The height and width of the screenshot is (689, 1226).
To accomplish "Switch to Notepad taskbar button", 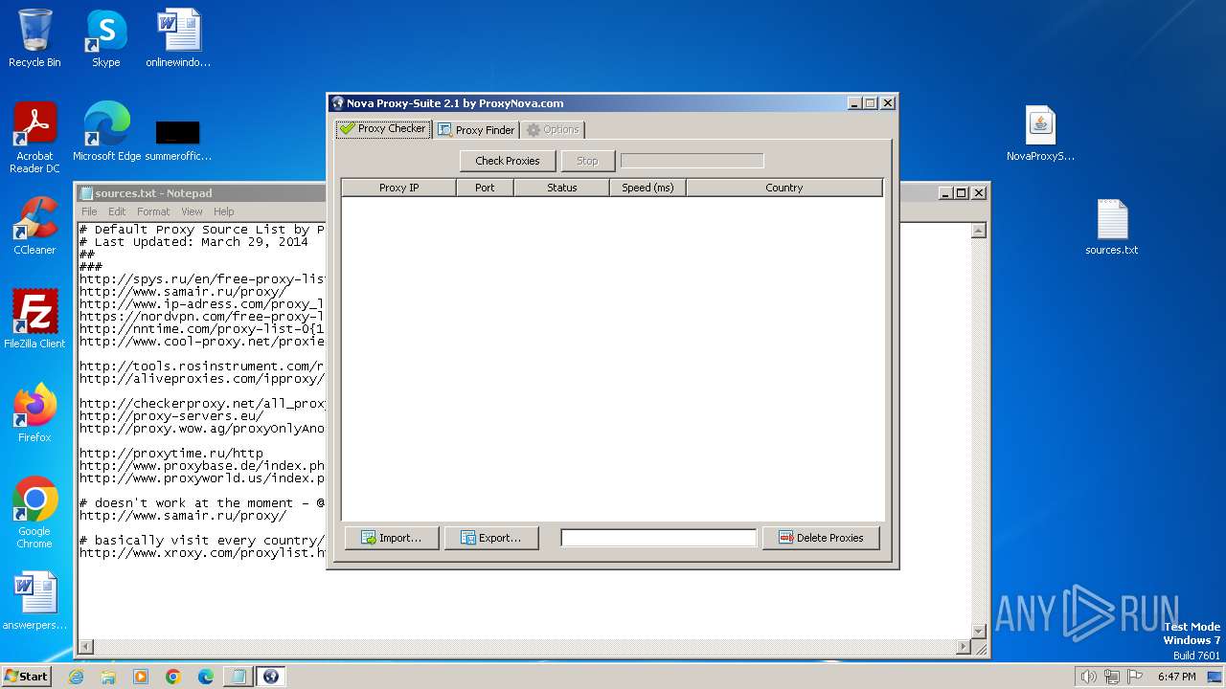I will point(238,677).
